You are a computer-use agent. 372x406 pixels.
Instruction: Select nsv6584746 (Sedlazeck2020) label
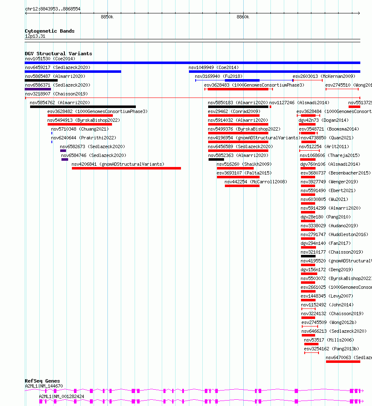coord(94,156)
